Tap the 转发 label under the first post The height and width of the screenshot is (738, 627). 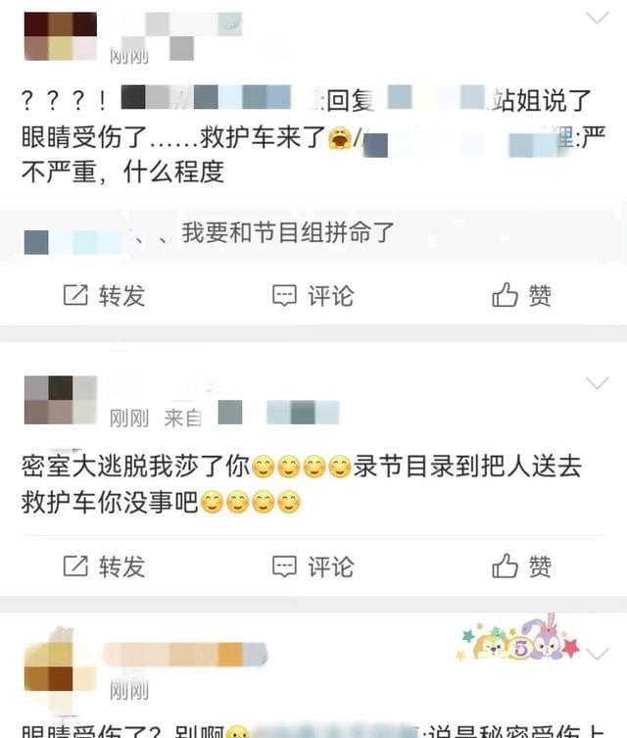[x=121, y=296]
